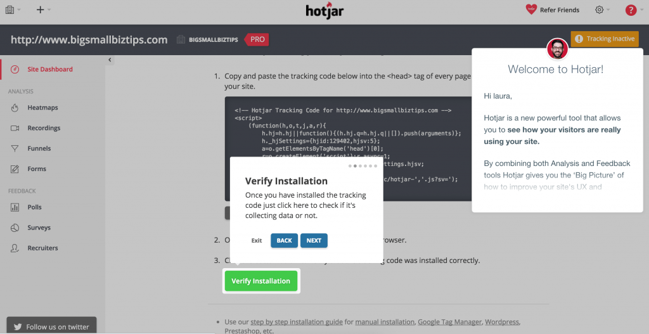Select the Funnels filter icon
The width and height of the screenshot is (649, 334).
coord(15,148)
